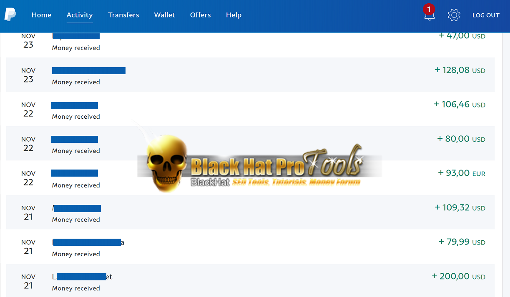Viewport: 510px width, 297px height.
Task: Click the NOV 23 date beside 128,08 USD
Action: (28, 75)
